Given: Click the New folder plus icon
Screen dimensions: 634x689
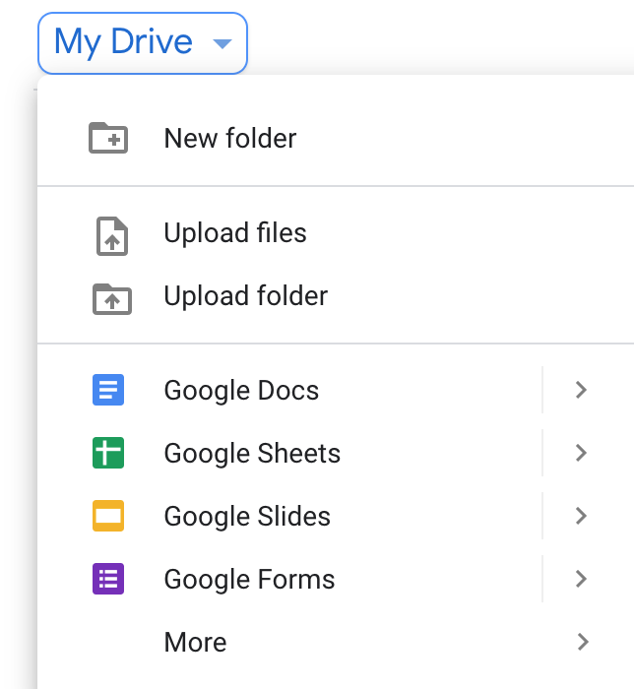Looking at the screenshot, I should 108,139.
